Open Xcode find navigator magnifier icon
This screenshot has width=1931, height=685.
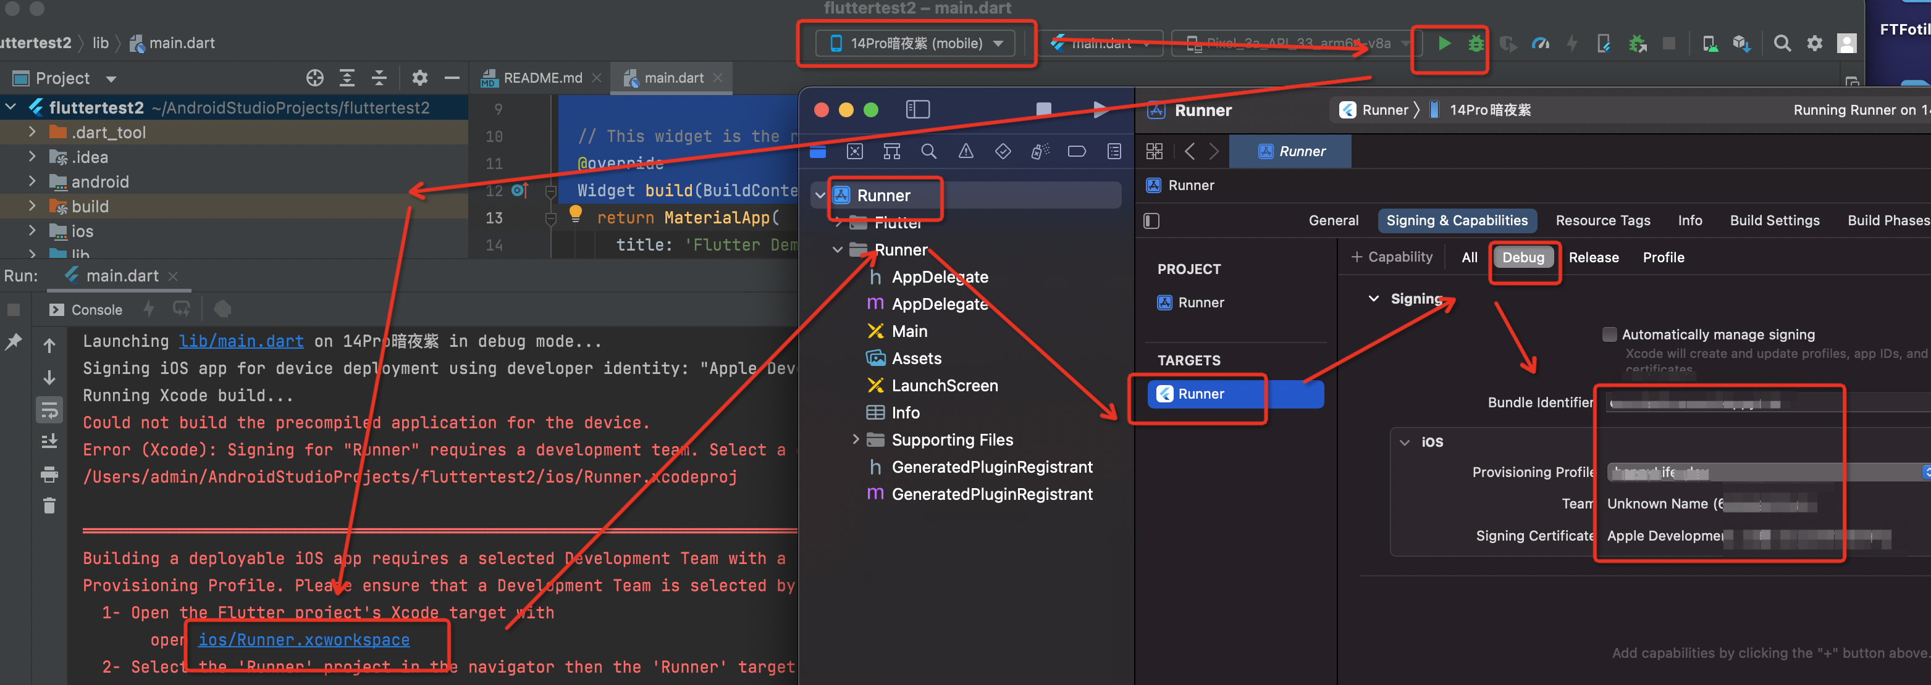(x=928, y=152)
